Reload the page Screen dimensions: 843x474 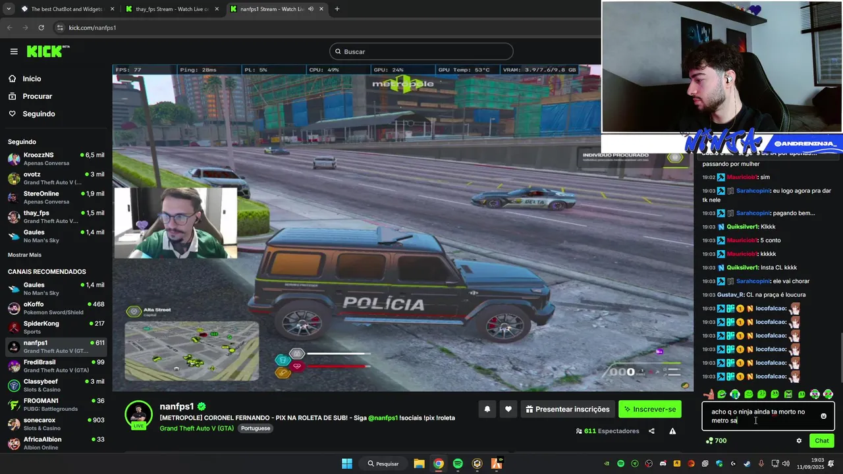click(x=41, y=28)
